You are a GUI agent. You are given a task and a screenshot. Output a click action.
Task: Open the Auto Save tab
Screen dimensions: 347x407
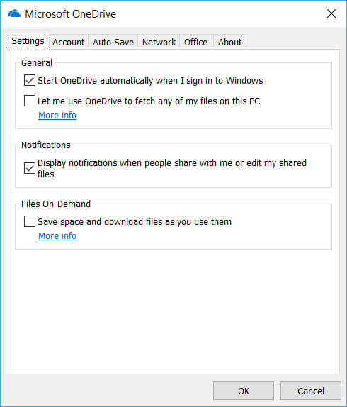click(113, 42)
